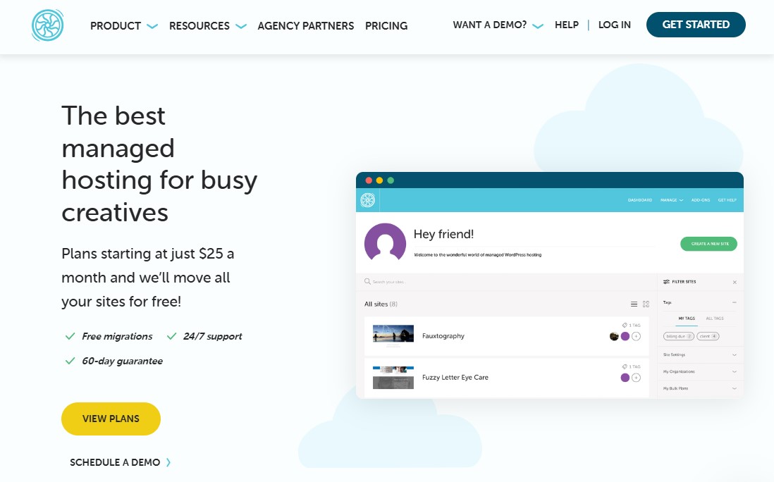This screenshot has height=482, width=774.
Task: Switch to grid view of All sites
Action: tap(646, 304)
